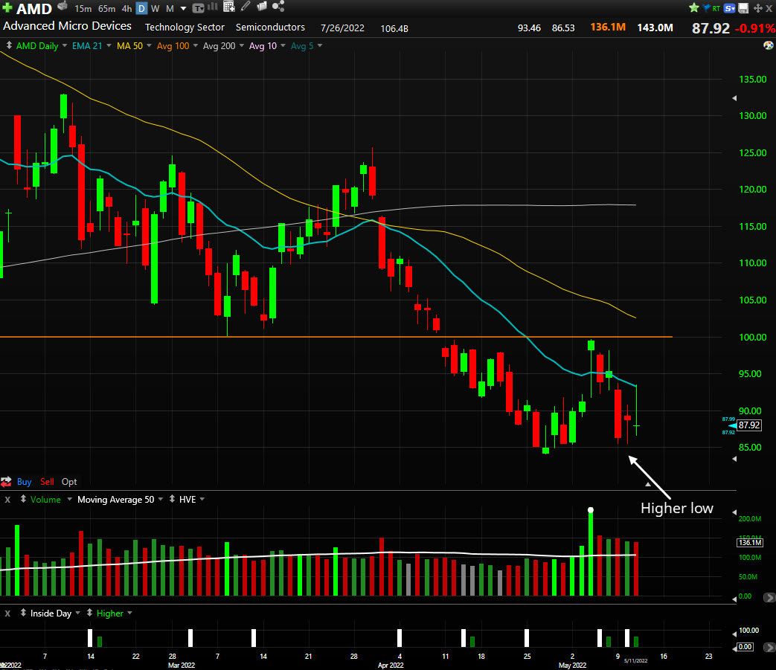Switch to the M monthly timeframe
The width and height of the screenshot is (776, 670).
[170, 8]
